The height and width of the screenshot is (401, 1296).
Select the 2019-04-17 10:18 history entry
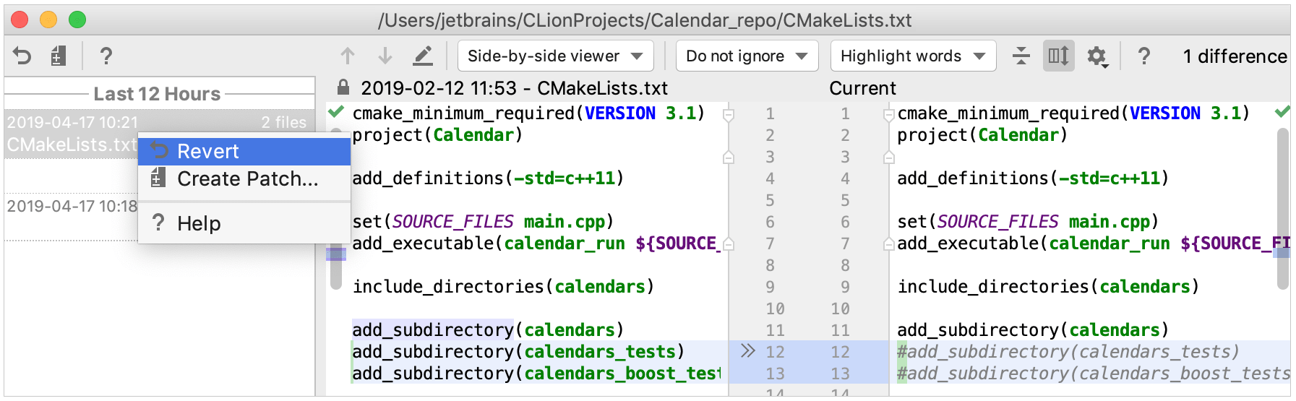[72, 207]
